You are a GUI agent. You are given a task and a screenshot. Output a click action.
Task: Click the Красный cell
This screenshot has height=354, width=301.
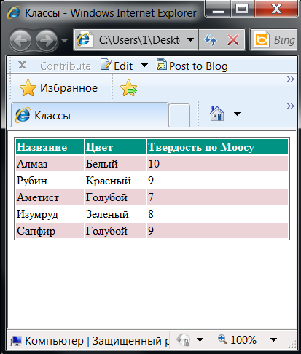tap(115, 181)
